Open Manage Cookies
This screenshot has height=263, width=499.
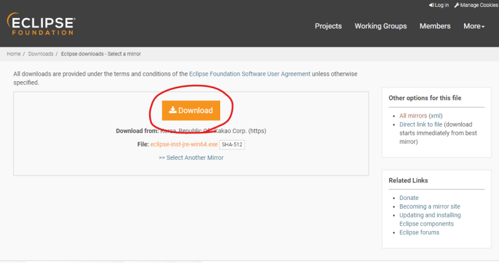coord(476,5)
